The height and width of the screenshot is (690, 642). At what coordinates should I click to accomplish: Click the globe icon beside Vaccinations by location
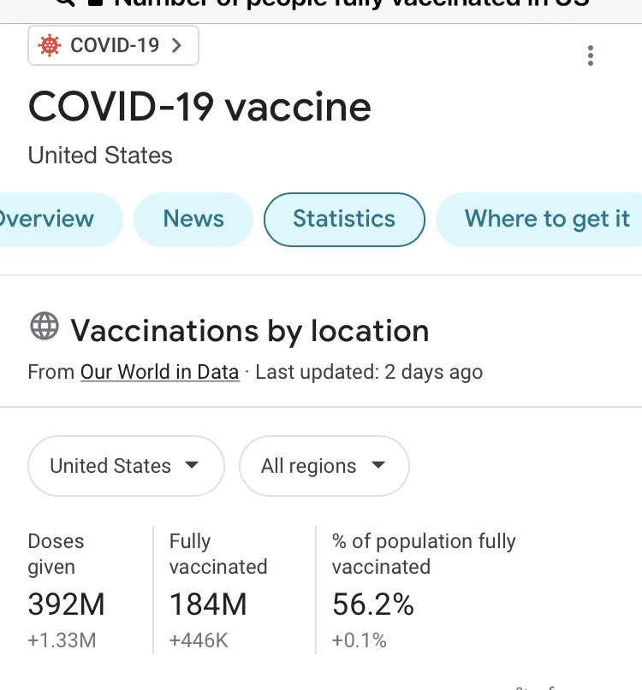tap(45, 327)
